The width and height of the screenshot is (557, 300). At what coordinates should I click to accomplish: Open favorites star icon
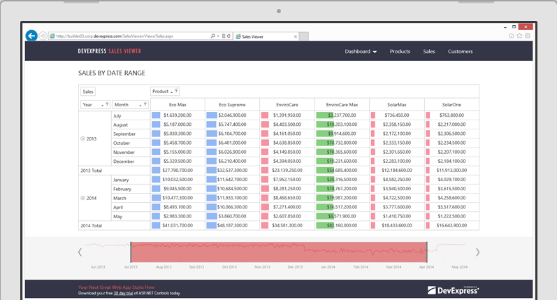(519, 36)
